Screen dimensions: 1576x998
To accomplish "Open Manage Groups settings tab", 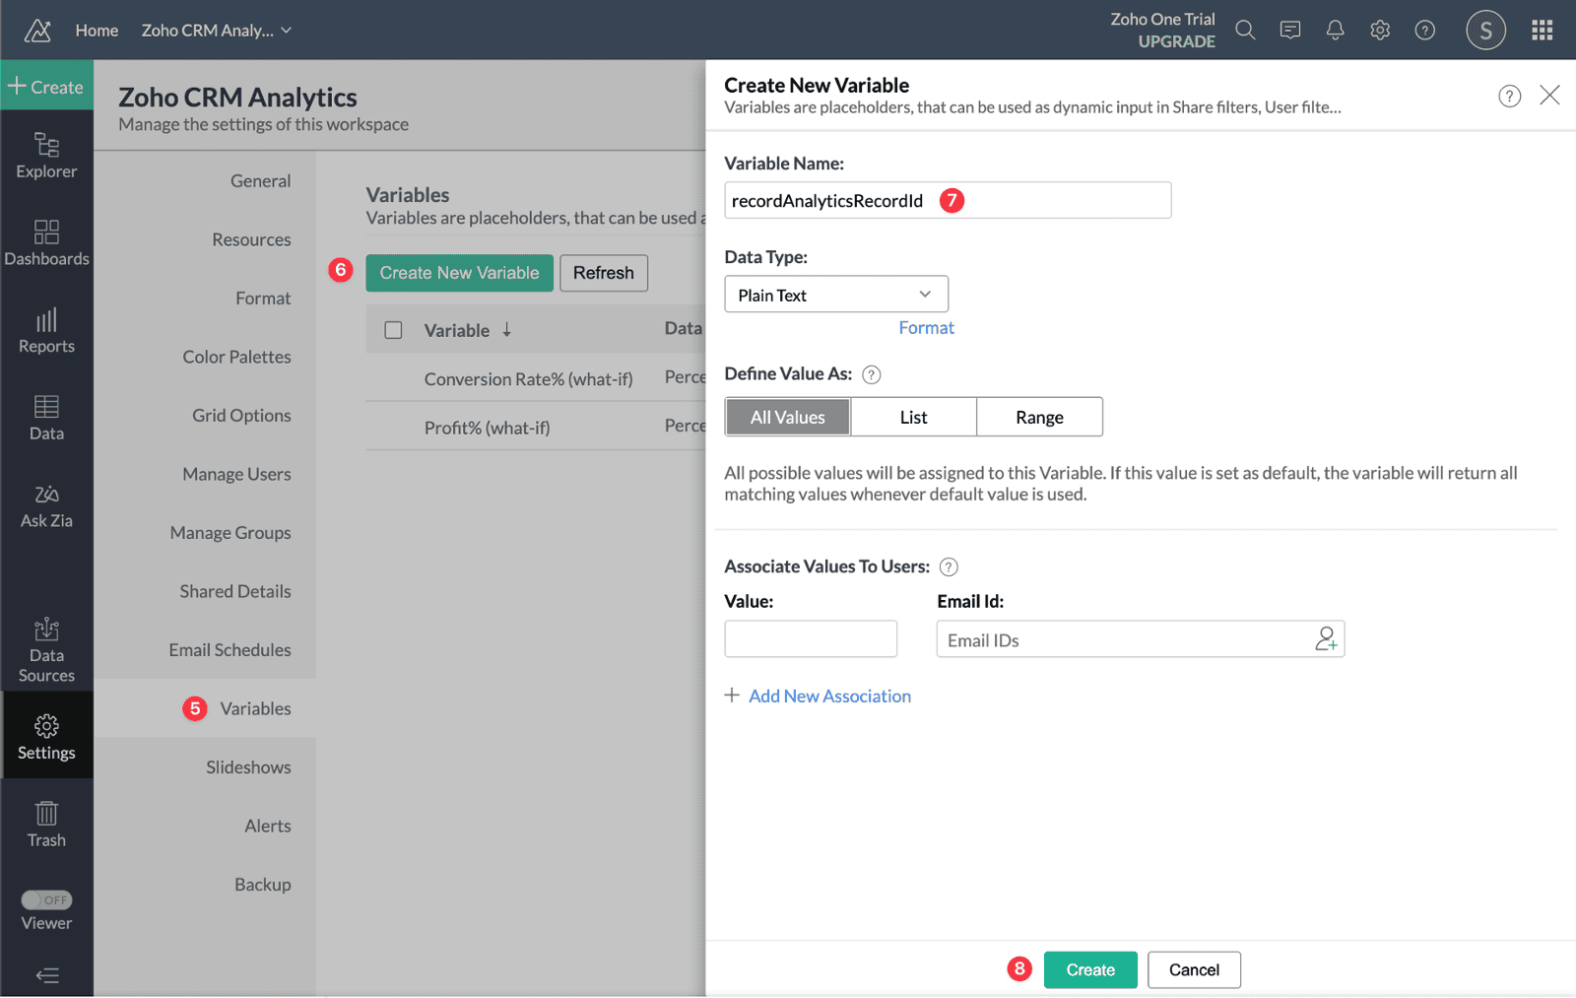I will pyautogui.click(x=230, y=533).
